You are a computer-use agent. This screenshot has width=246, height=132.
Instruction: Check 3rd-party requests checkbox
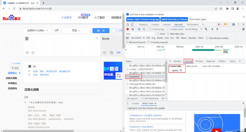click(149, 42)
